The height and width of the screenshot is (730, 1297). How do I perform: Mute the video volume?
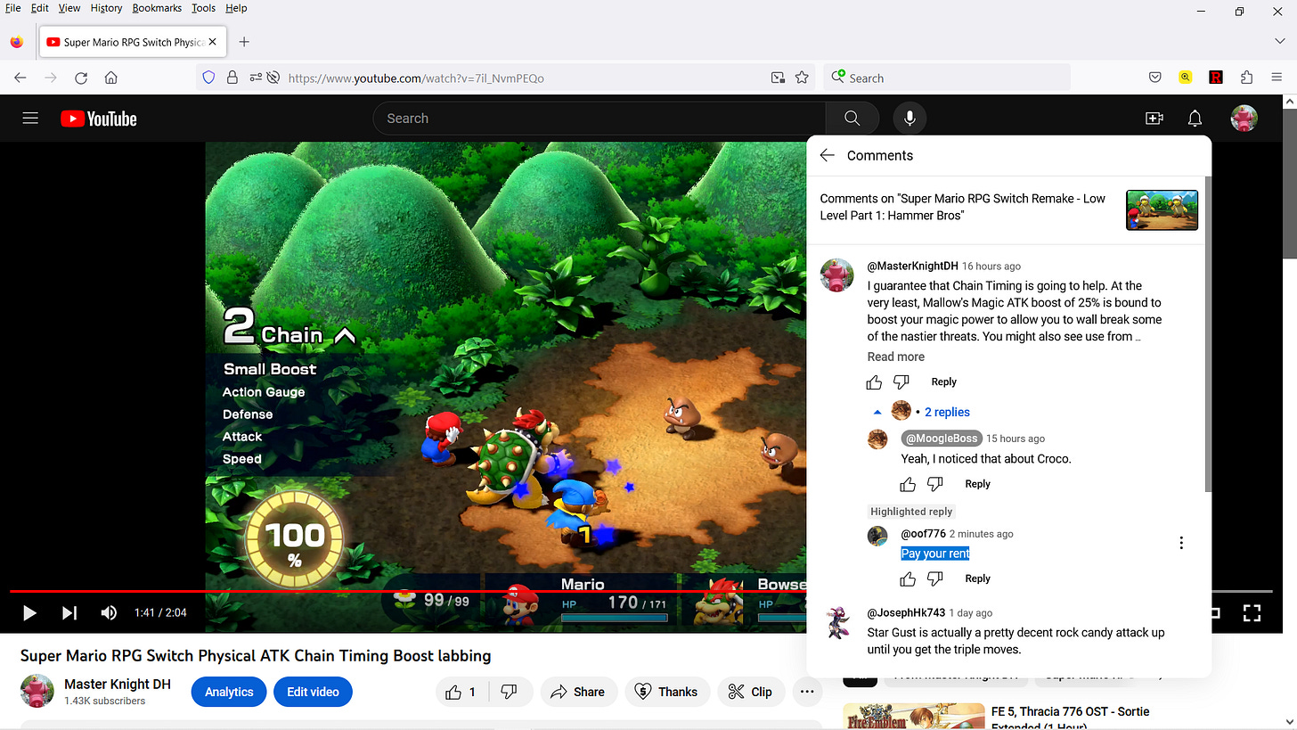click(109, 612)
